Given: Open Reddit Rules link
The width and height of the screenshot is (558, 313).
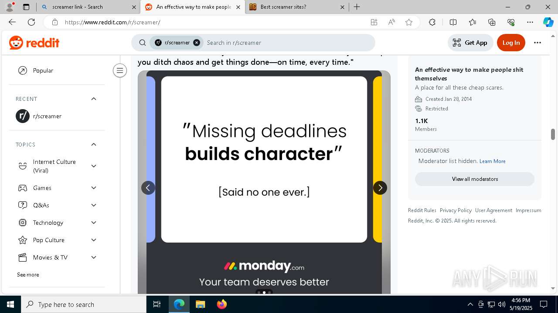Looking at the screenshot, I should click(422, 210).
